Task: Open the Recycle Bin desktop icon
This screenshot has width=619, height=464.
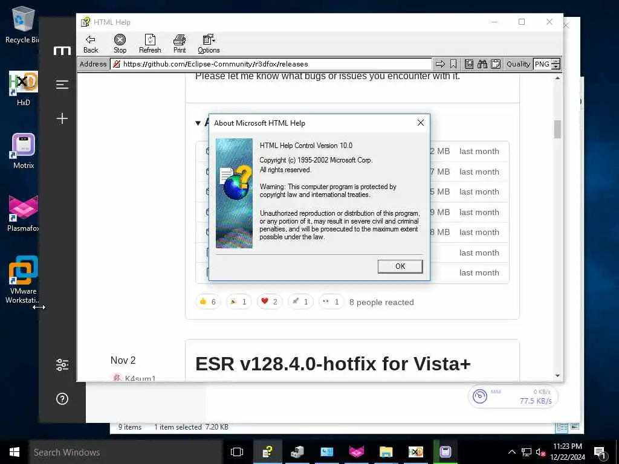Action: coord(23,25)
